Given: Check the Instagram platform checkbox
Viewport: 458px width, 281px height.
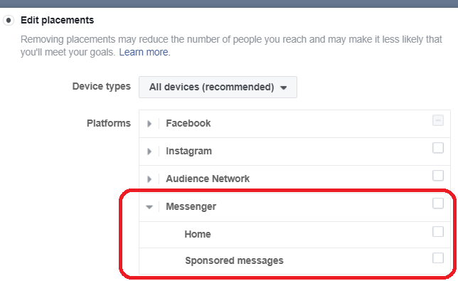Looking at the screenshot, I should coord(438,148).
